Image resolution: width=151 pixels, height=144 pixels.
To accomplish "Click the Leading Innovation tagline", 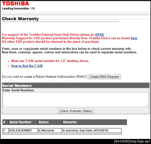I will coord(18,9).
